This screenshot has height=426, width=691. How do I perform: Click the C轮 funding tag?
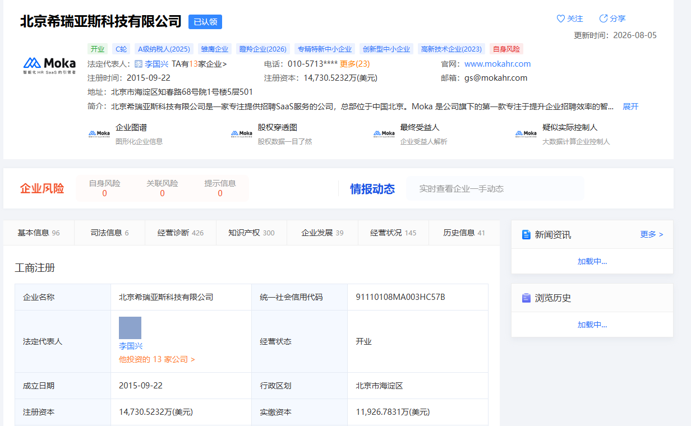click(121, 49)
